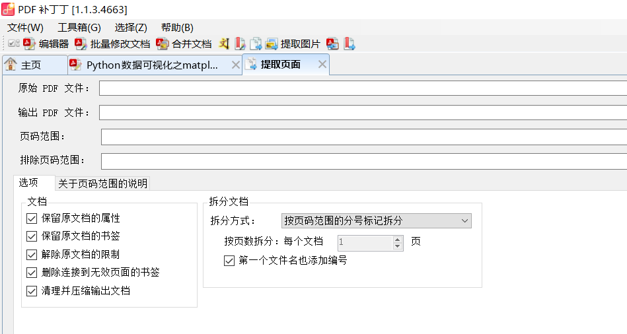Open the 提取图片 extract images tool
The width and height of the screenshot is (627, 334).
(x=293, y=44)
